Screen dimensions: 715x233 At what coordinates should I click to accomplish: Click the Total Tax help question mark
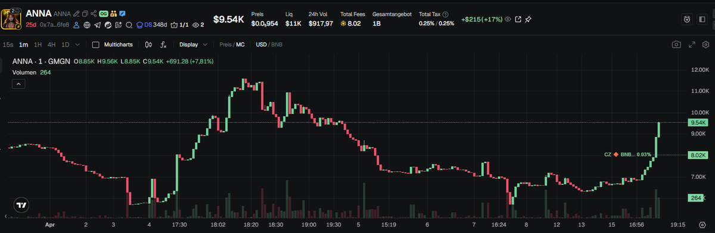[446, 14]
